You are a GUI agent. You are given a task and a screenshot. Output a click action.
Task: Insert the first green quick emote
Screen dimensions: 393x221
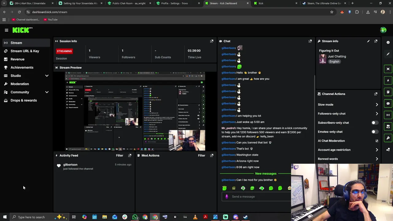(224, 188)
